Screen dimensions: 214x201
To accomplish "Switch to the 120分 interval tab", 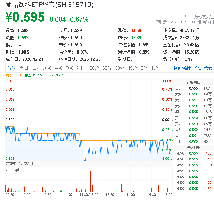I will click(x=93, y=68).
